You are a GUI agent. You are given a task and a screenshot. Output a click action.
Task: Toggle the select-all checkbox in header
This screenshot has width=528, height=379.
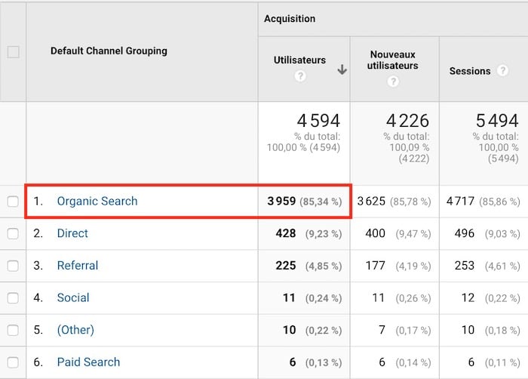click(x=13, y=52)
